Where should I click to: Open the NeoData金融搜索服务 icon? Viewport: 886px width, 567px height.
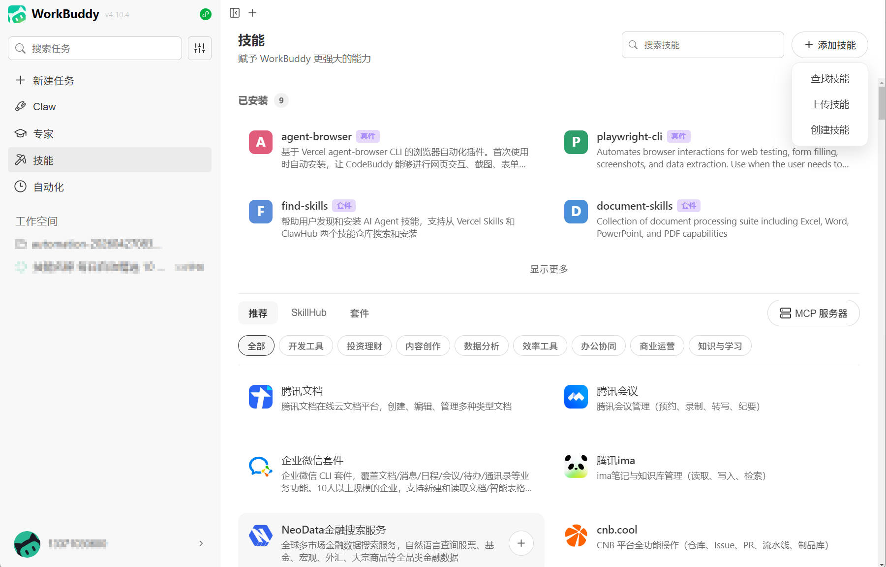pyautogui.click(x=261, y=535)
